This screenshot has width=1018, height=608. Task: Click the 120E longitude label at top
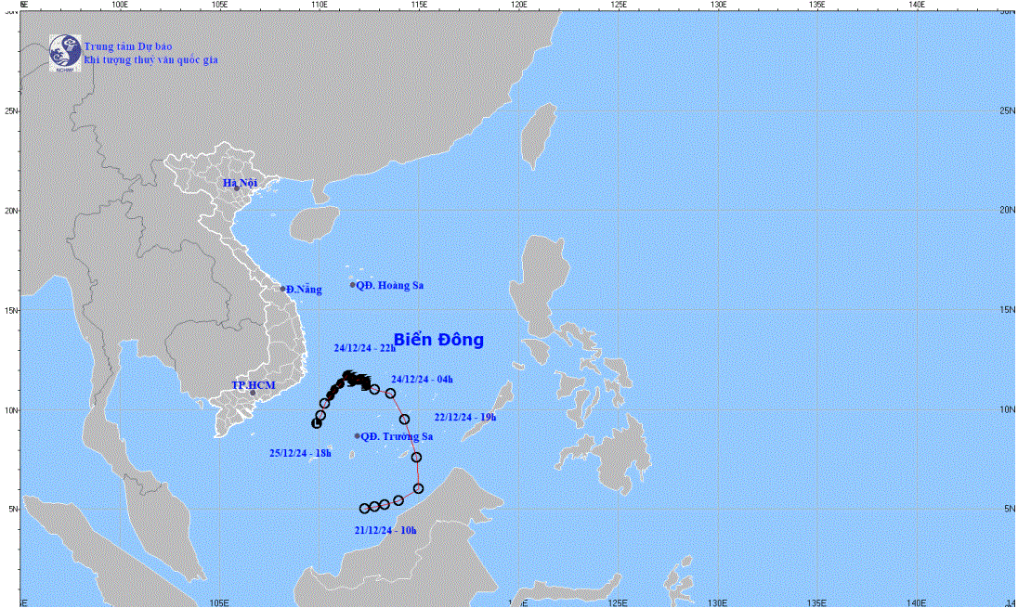[518, 5]
